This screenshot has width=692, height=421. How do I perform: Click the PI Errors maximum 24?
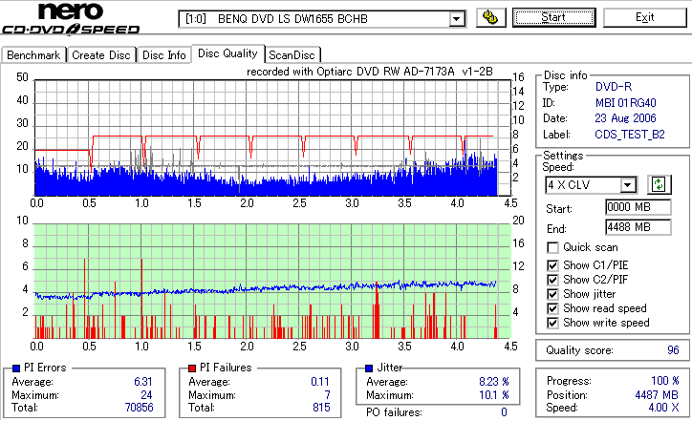click(146, 395)
